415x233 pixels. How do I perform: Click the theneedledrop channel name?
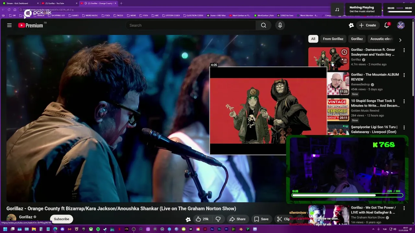[x=360, y=84]
